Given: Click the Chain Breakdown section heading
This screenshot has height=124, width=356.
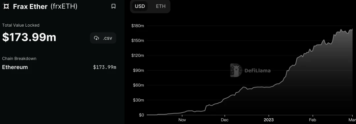Looking at the screenshot, I should point(19,59).
